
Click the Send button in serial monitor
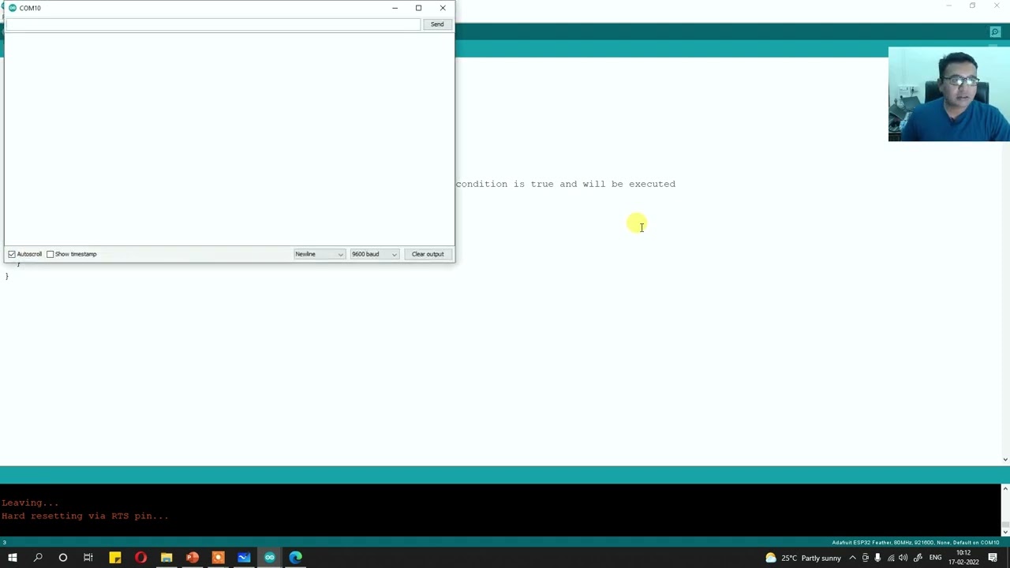click(437, 24)
